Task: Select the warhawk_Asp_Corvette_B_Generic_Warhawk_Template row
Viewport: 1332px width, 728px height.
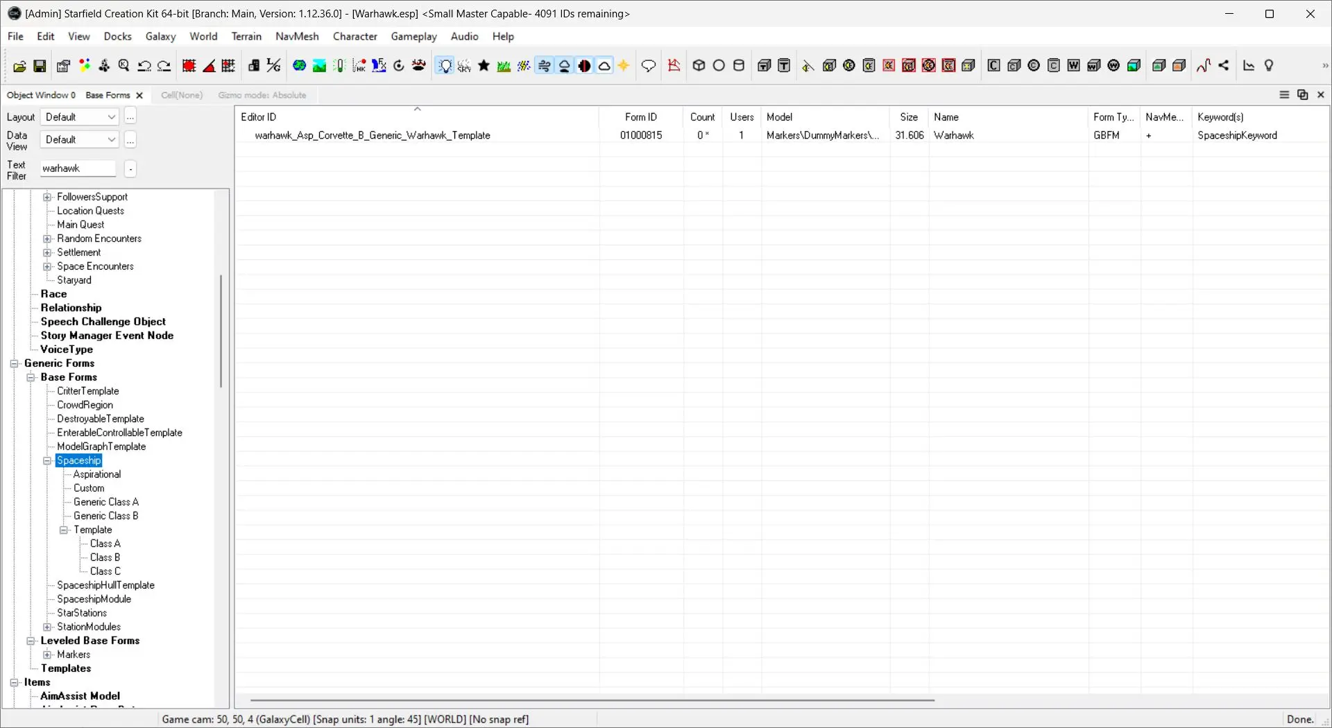Action: [x=782, y=136]
